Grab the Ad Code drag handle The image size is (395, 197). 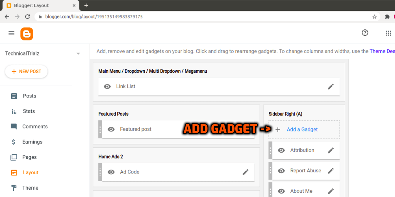pos(100,172)
